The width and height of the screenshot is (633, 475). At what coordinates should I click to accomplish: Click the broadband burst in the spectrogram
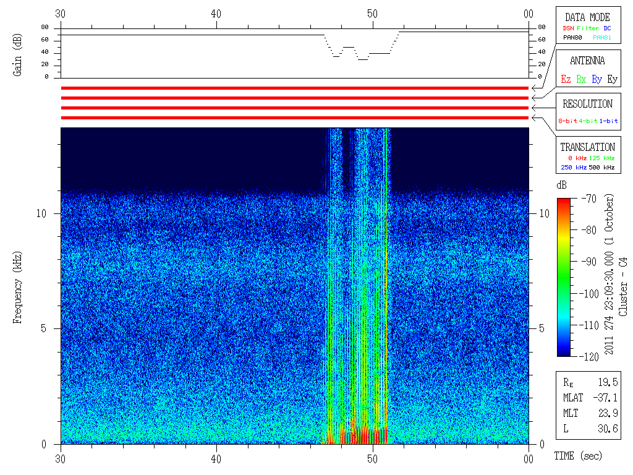(x=356, y=287)
